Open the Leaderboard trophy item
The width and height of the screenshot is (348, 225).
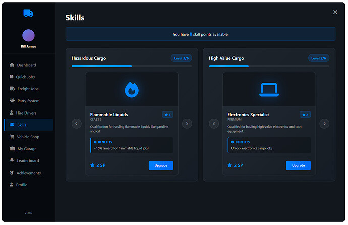click(x=28, y=161)
